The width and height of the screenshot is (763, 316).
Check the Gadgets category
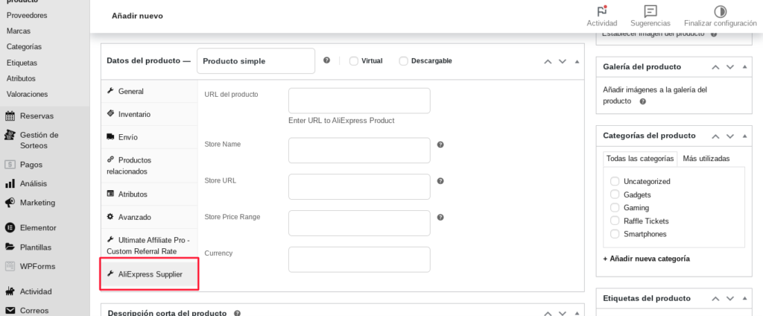coord(615,195)
